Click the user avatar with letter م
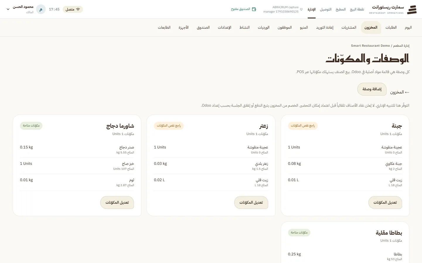Image resolution: width=422 pixels, height=263 pixels. 41,9
